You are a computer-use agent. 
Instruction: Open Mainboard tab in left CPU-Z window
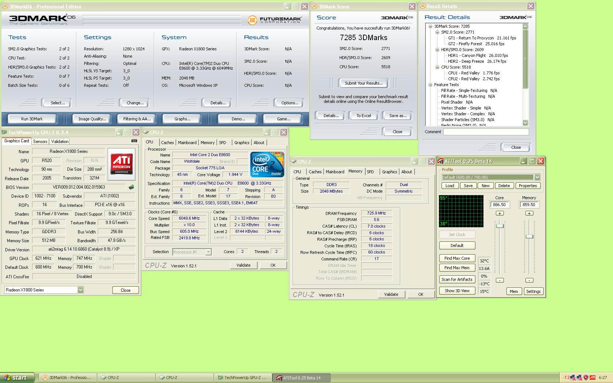click(187, 143)
